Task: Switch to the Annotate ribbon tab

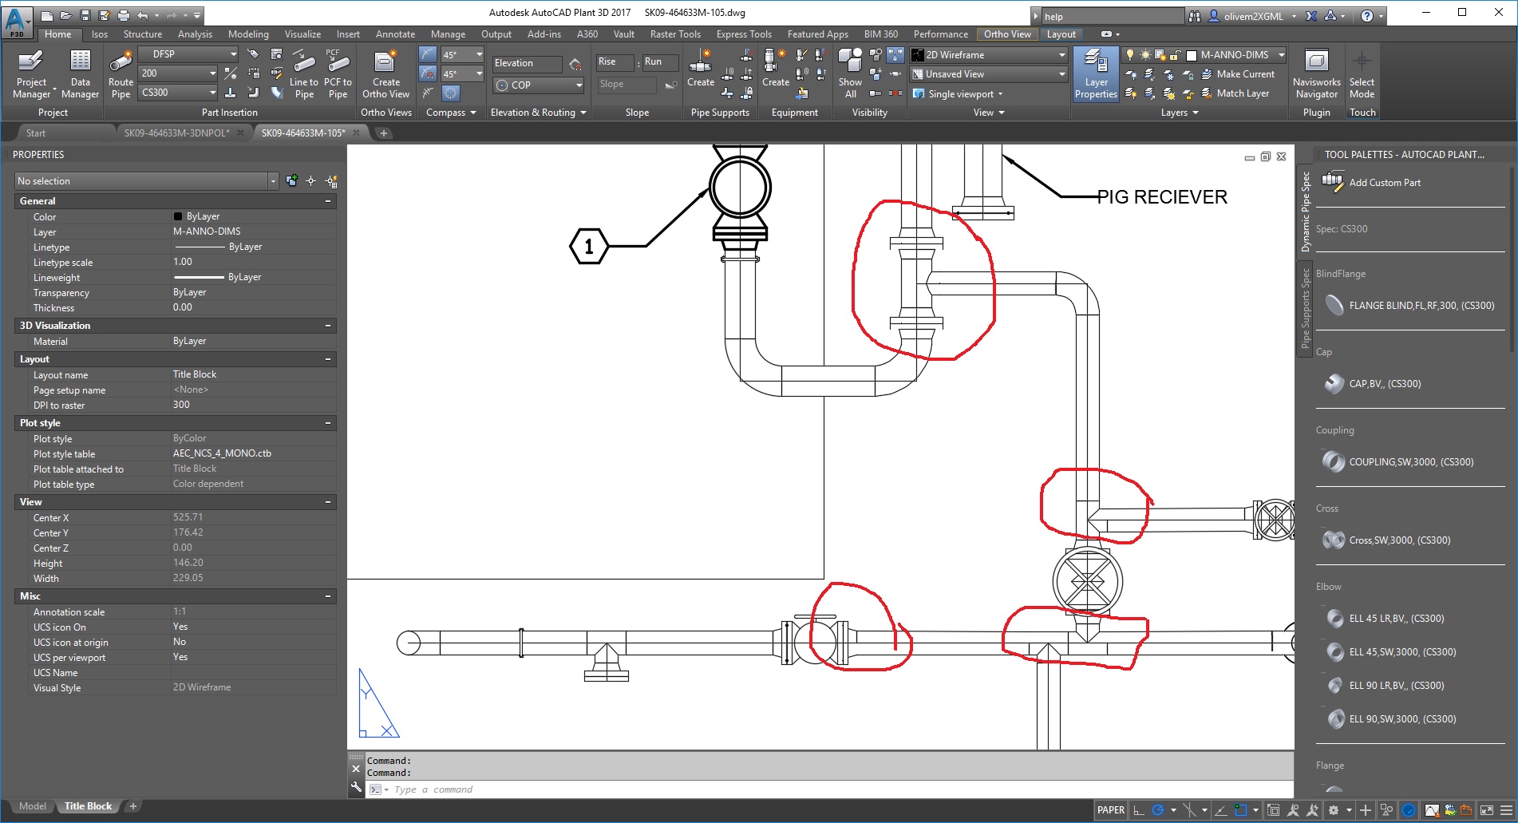Action: (395, 34)
